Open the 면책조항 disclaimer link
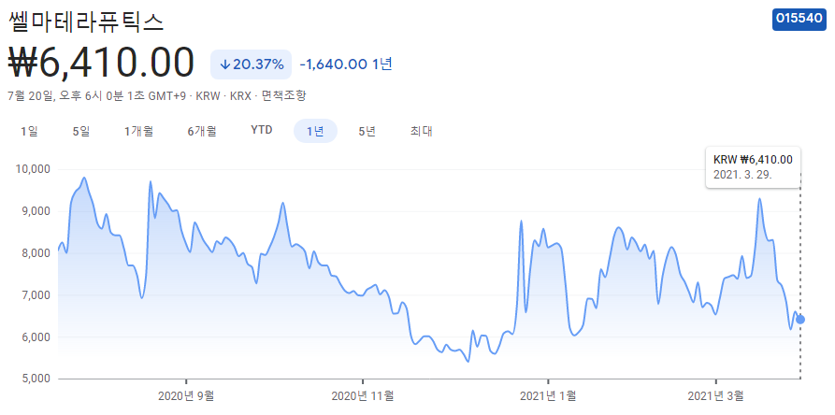 pos(284,96)
